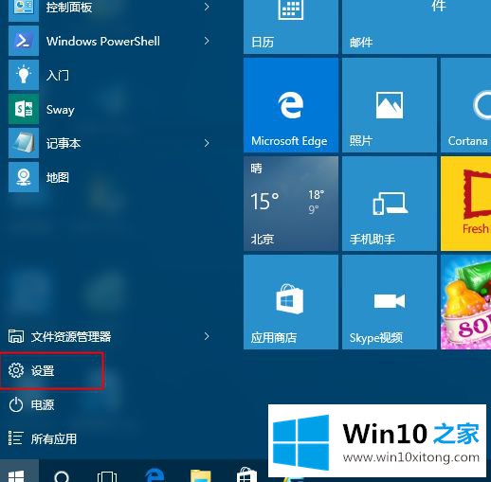Select the 所有应用 menu label

point(54,438)
